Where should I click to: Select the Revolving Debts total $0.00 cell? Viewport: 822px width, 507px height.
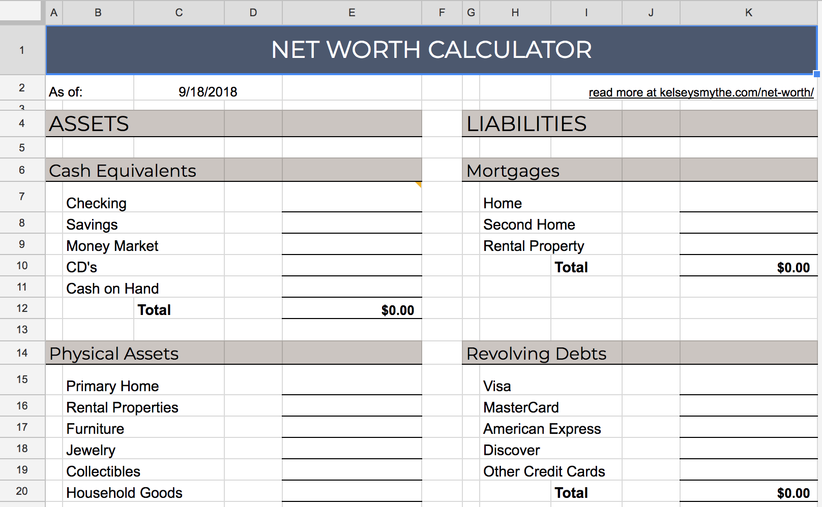[748, 492]
